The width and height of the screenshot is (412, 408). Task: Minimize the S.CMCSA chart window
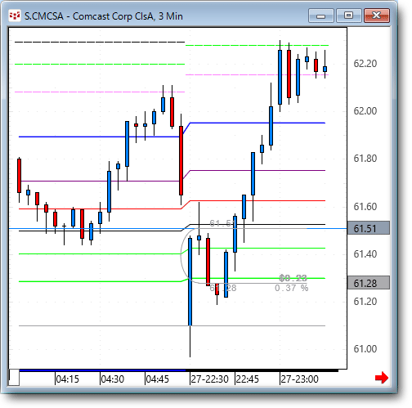click(321, 16)
